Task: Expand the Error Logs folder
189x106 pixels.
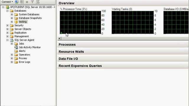Action: coord(12,62)
